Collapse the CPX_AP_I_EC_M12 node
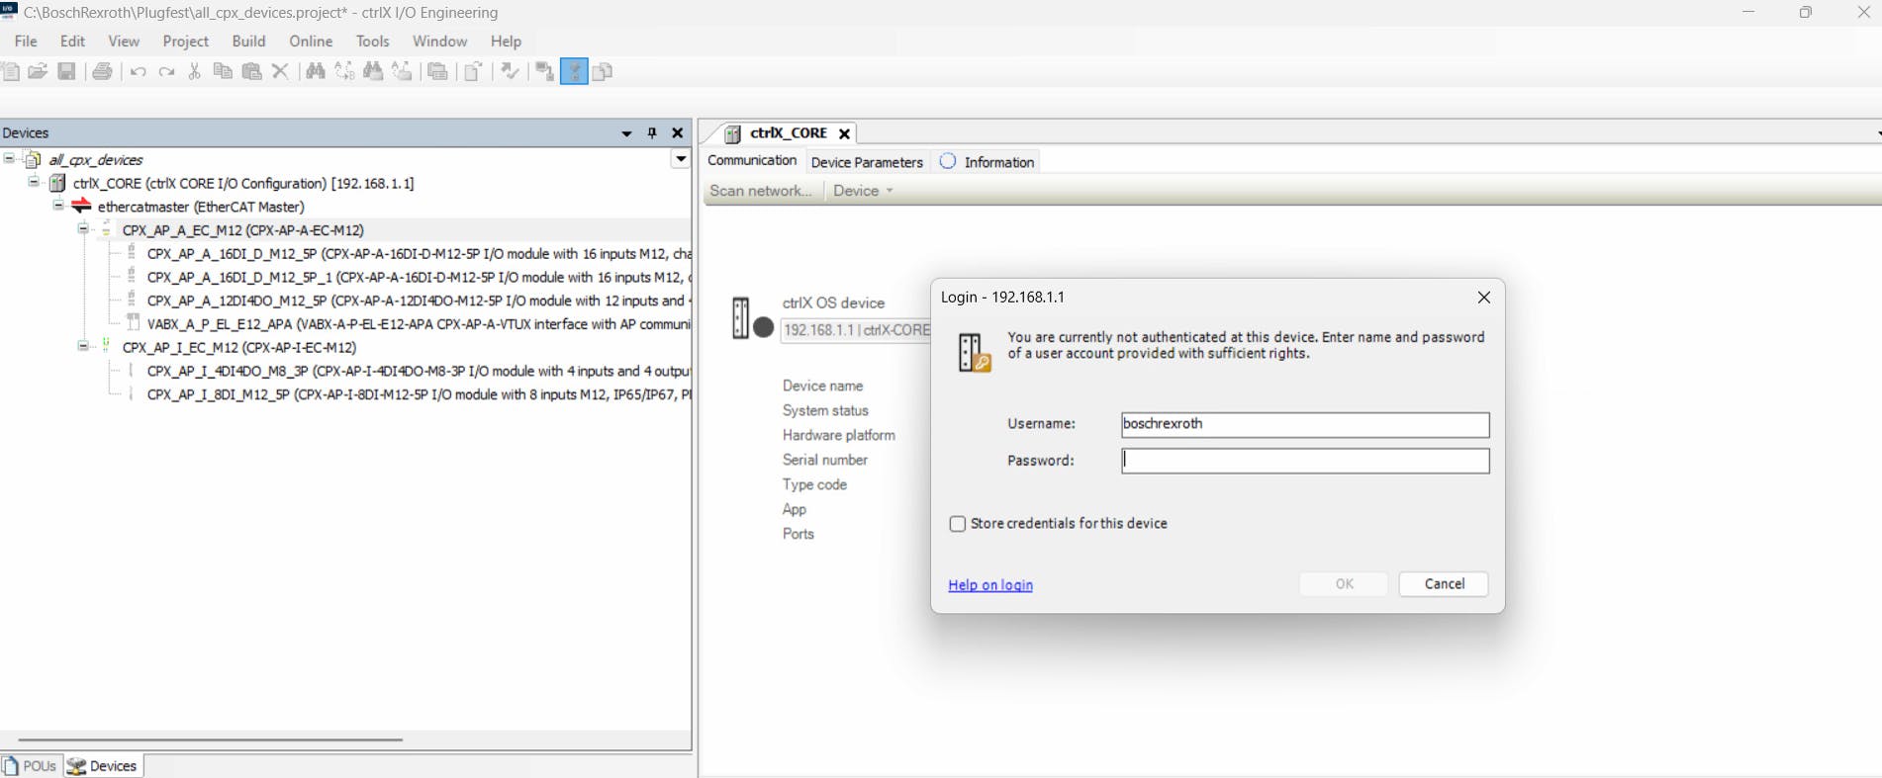The height and width of the screenshot is (778, 1882). coord(83,346)
